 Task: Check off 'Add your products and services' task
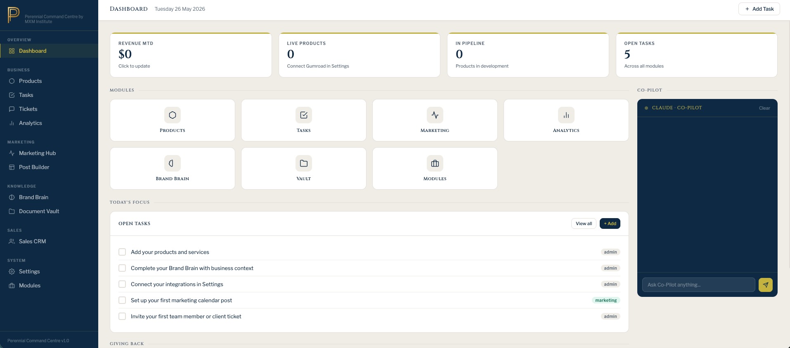click(x=122, y=252)
